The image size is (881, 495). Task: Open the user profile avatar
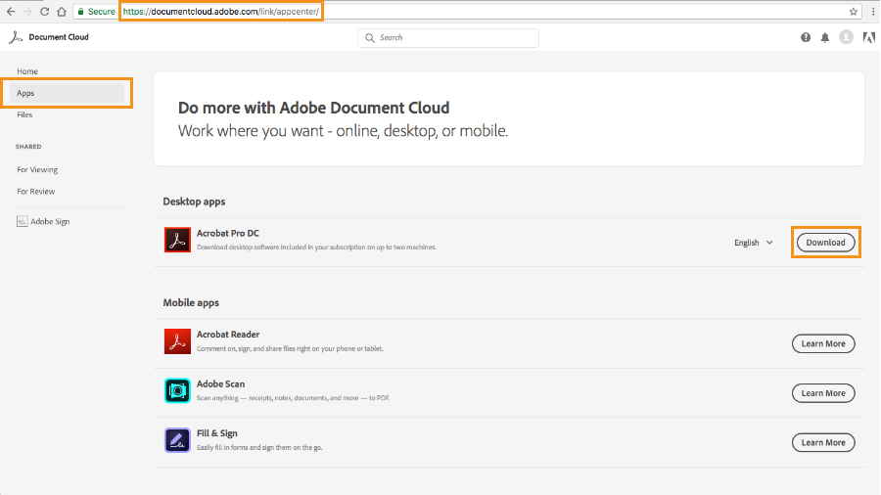click(x=846, y=37)
